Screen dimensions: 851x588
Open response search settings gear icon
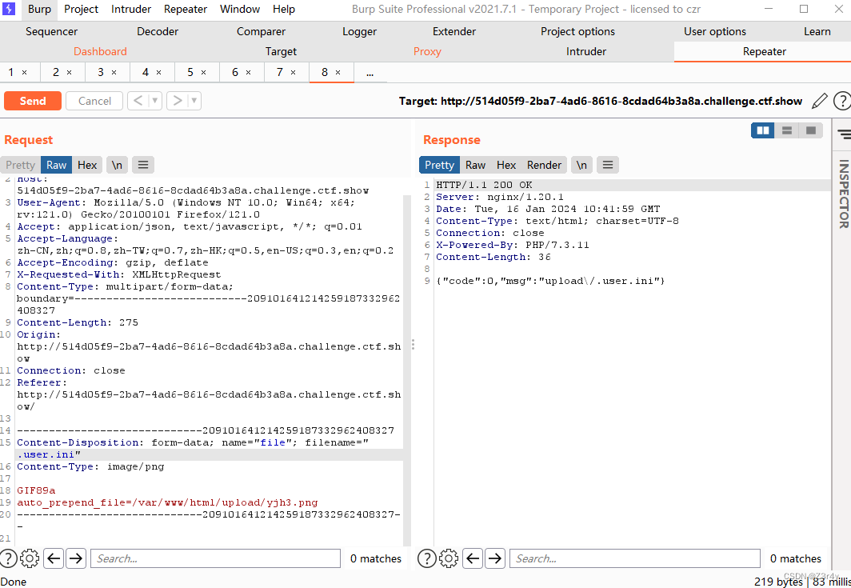[449, 558]
